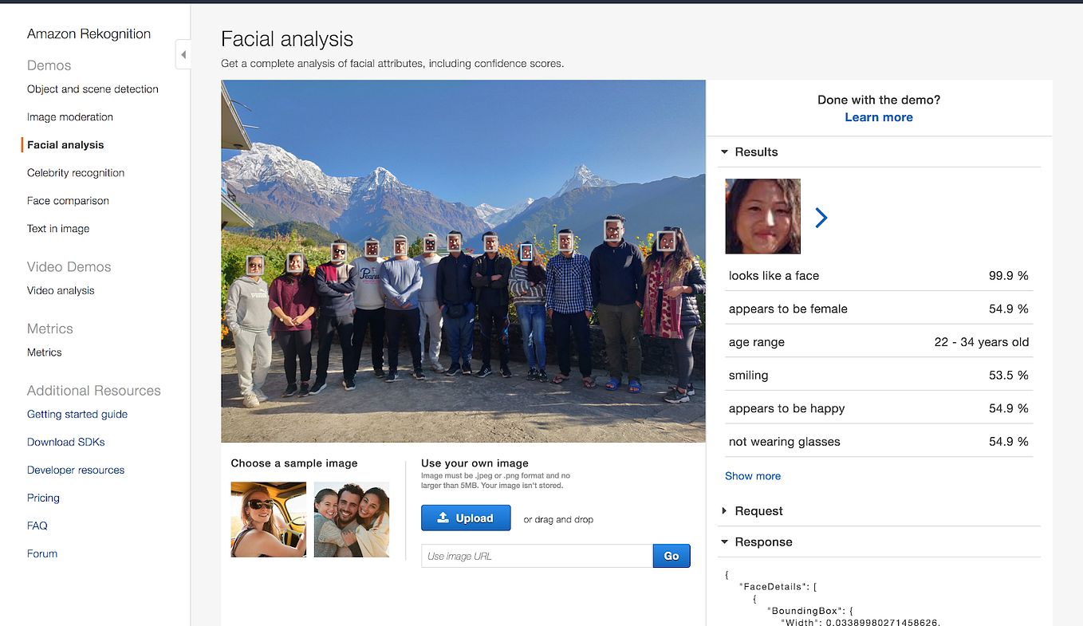
Task: Open the Text in image demo
Action: click(x=58, y=228)
